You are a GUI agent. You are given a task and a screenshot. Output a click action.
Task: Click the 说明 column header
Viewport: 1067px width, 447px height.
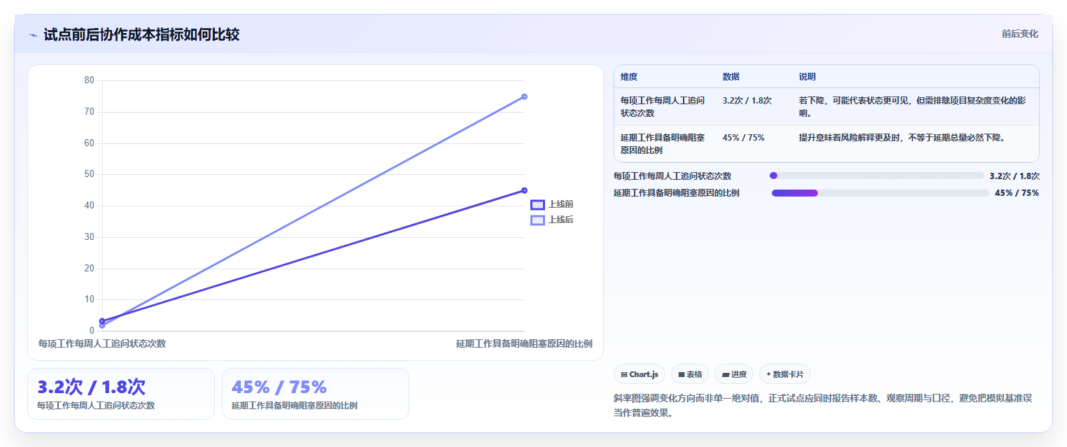pyautogui.click(x=807, y=77)
